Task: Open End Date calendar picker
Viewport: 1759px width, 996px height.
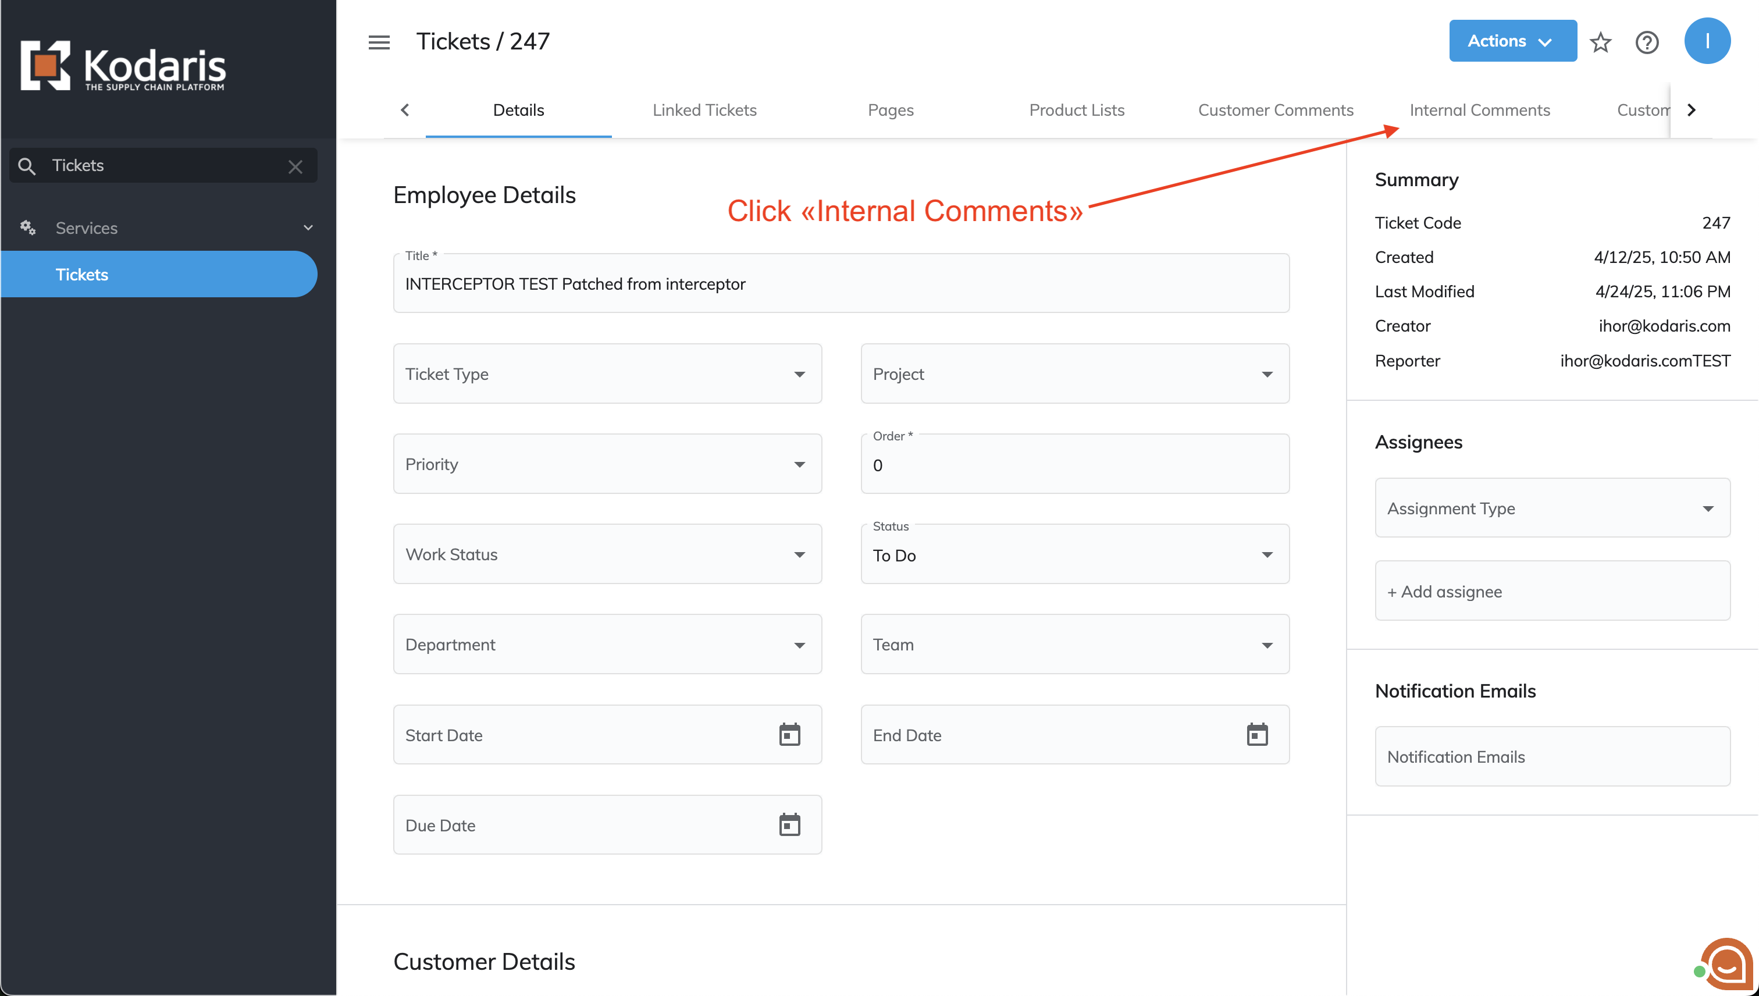Action: 1256,735
